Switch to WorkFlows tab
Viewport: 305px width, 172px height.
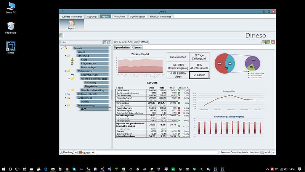pos(120,16)
